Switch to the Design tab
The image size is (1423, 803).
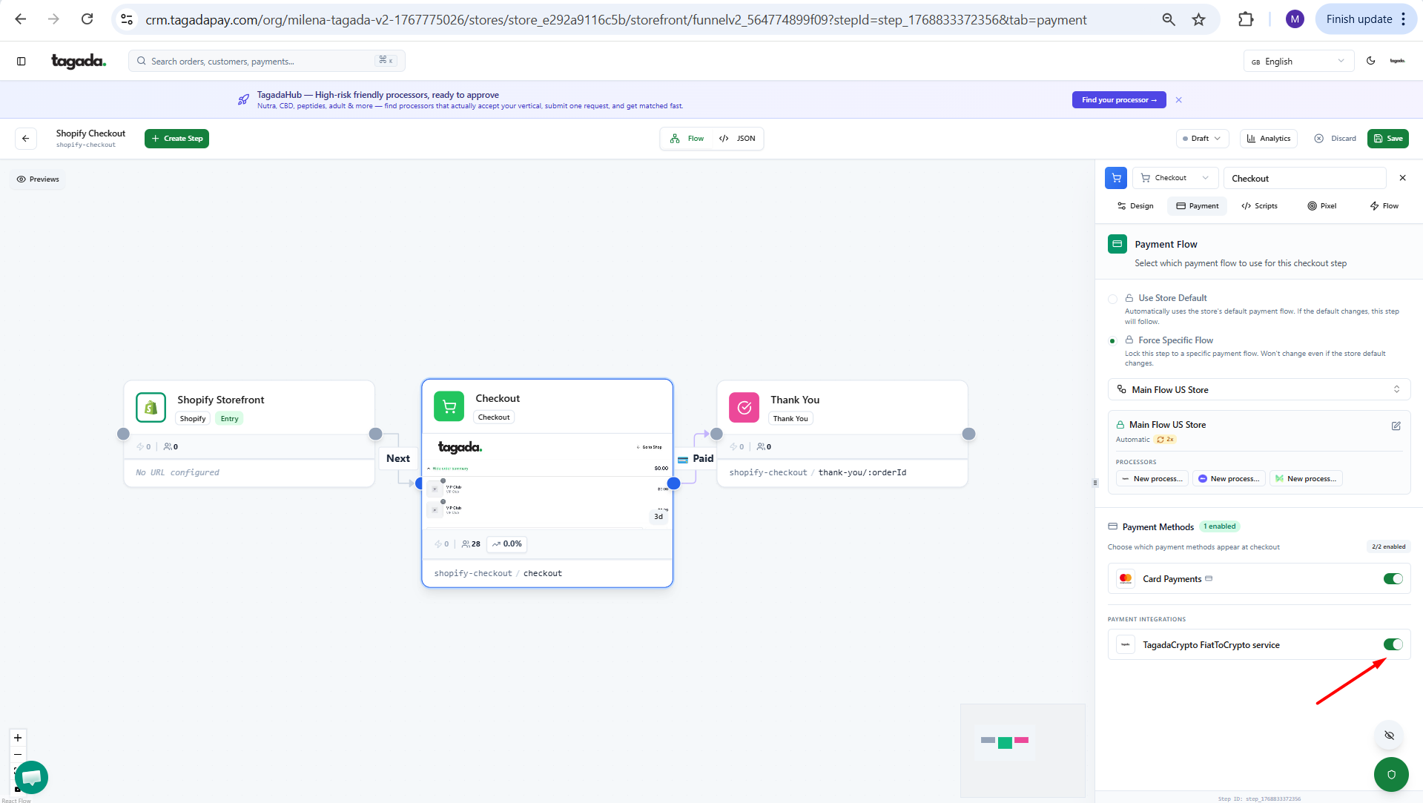[x=1135, y=206]
